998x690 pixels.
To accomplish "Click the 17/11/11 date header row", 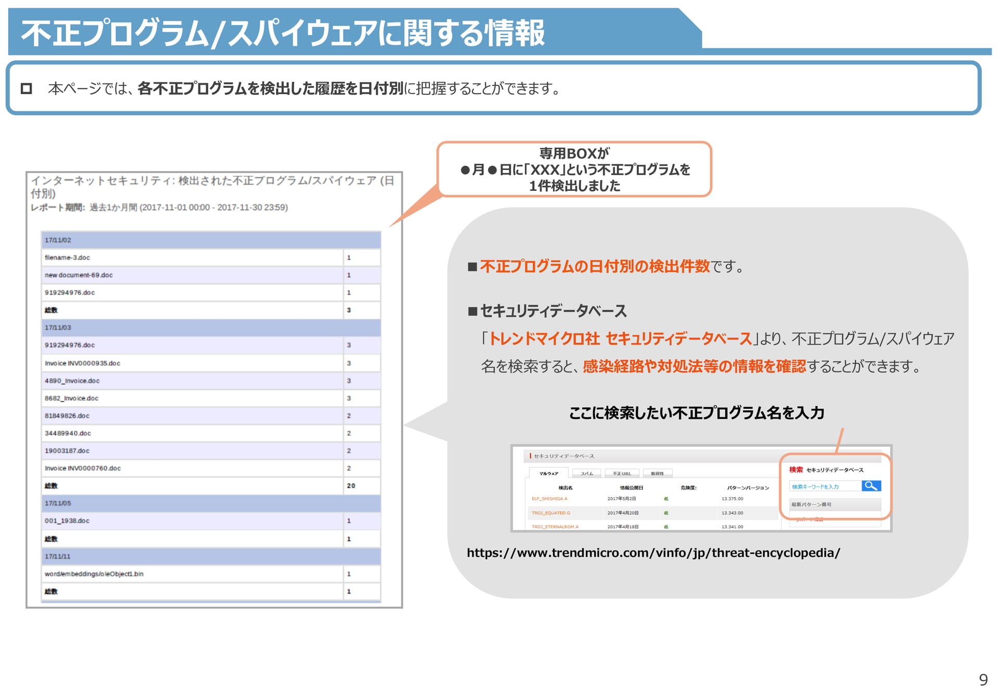I will click(211, 556).
